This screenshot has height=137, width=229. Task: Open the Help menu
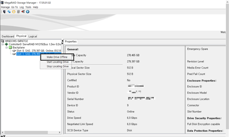(36, 7)
